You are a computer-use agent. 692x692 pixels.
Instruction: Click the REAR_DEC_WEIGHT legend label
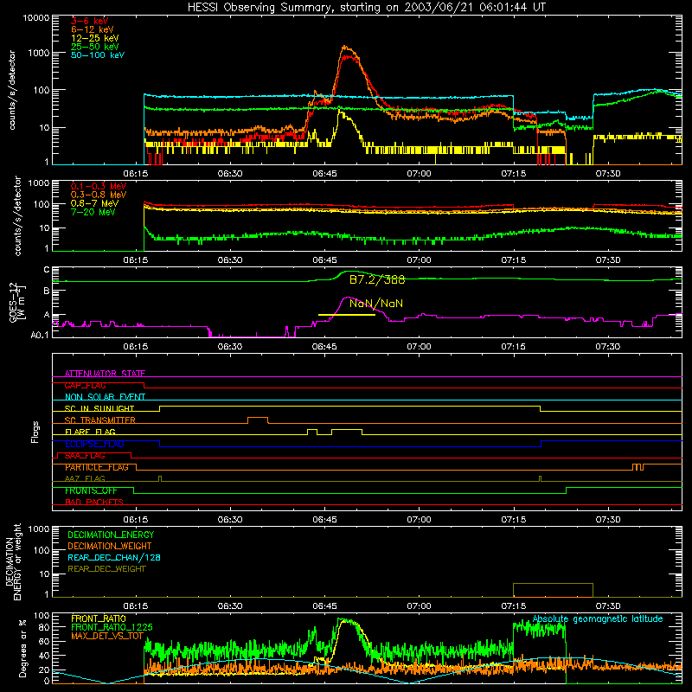(x=106, y=569)
